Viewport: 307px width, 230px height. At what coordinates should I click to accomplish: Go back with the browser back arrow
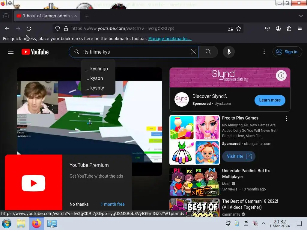point(7,29)
